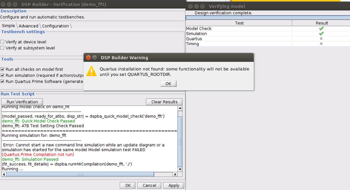Image resolution: width=350 pixels, height=190 pixels.
Task: Click 'Running simulation for: demo_fft' log line
Action: tap(34, 135)
